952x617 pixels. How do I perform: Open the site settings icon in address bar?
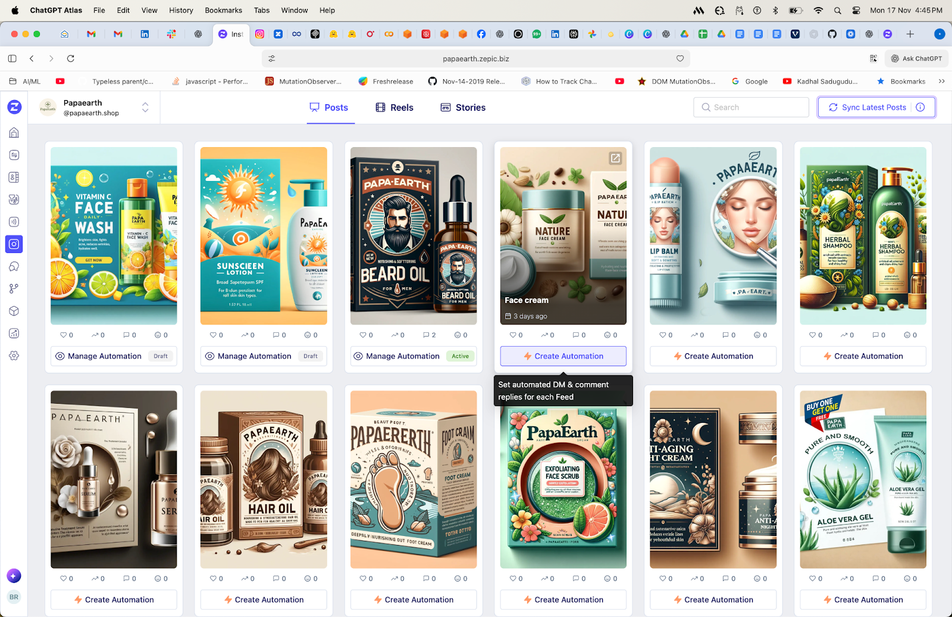[272, 58]
